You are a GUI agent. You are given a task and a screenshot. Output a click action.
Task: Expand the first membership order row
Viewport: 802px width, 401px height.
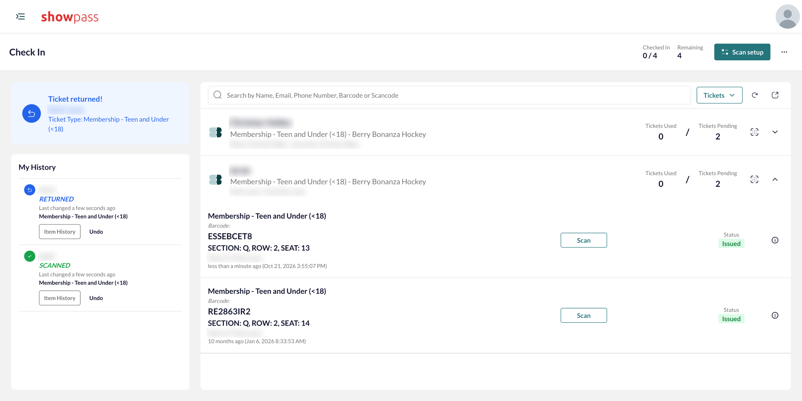point(775,132)
